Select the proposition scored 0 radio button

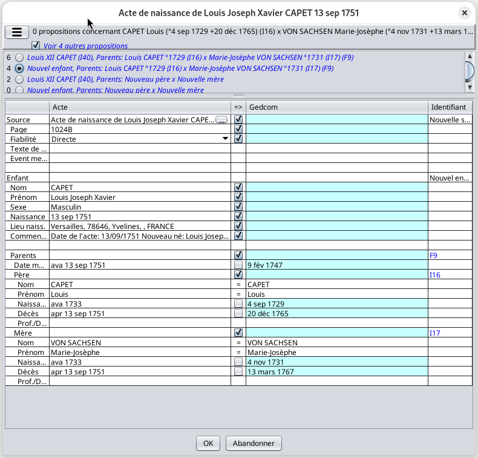click(x=19, y=90)
